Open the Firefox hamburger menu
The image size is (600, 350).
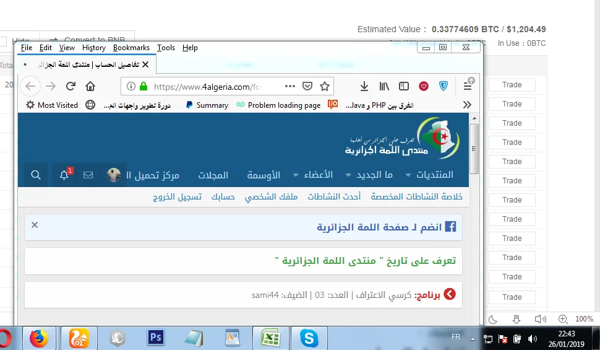468,86
